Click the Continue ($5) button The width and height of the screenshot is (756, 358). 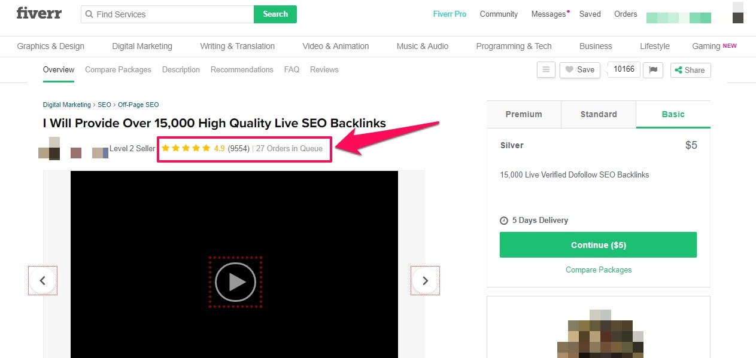(598, 245)
